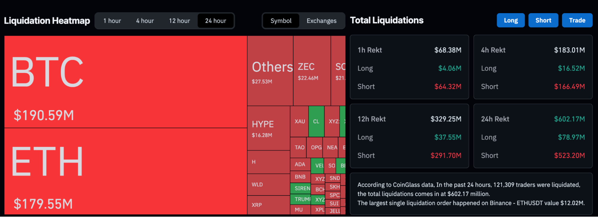This screenshot has height=217, width=598.
Task: Choose the 12 hour timeframe
Action: coord(179,21)
